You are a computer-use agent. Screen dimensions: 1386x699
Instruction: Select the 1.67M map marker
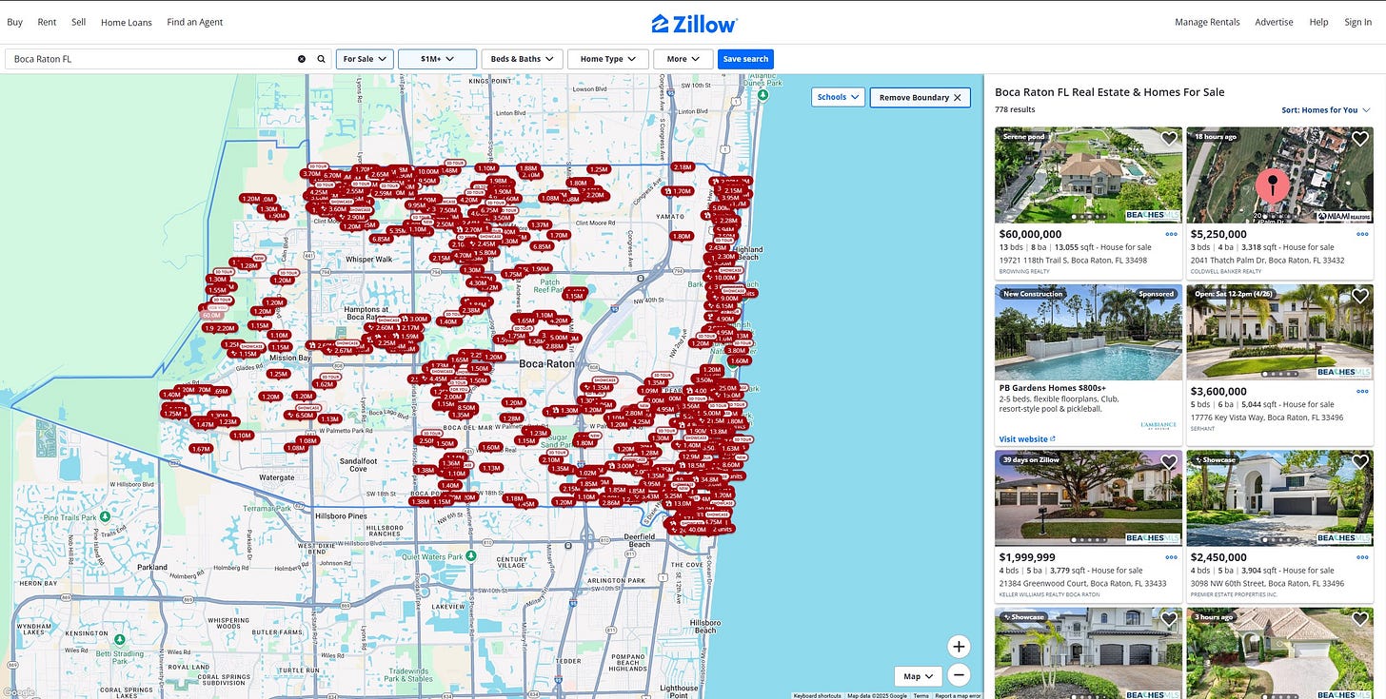(x=200, y=449)
